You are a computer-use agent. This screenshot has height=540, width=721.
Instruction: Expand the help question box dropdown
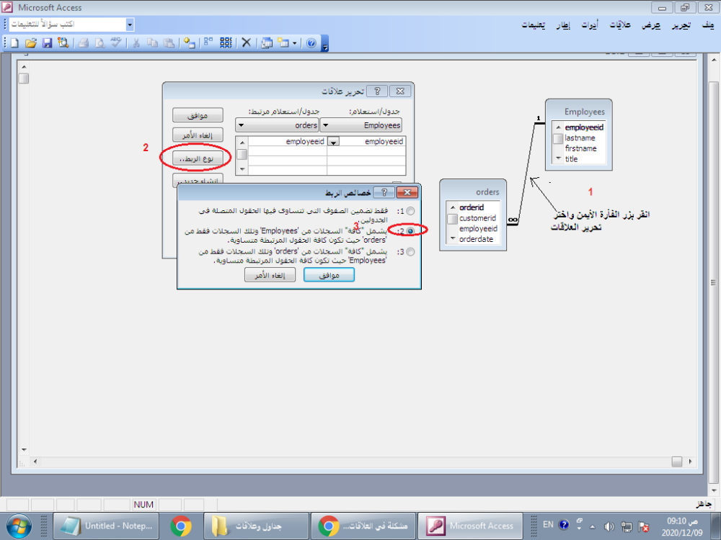130,24
